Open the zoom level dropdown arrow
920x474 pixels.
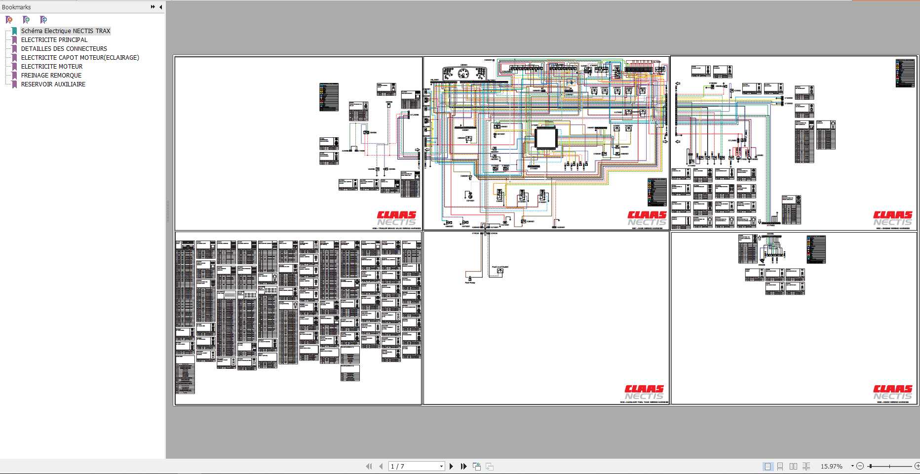852,466
